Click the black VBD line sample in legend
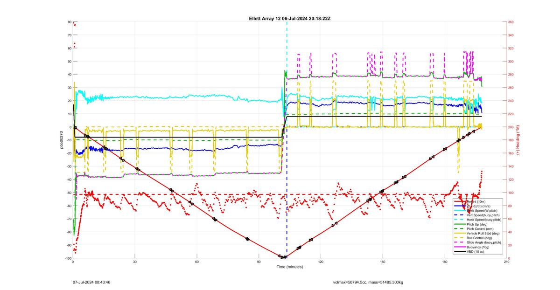This screenshot has height=290, width=560. (460, 252)
